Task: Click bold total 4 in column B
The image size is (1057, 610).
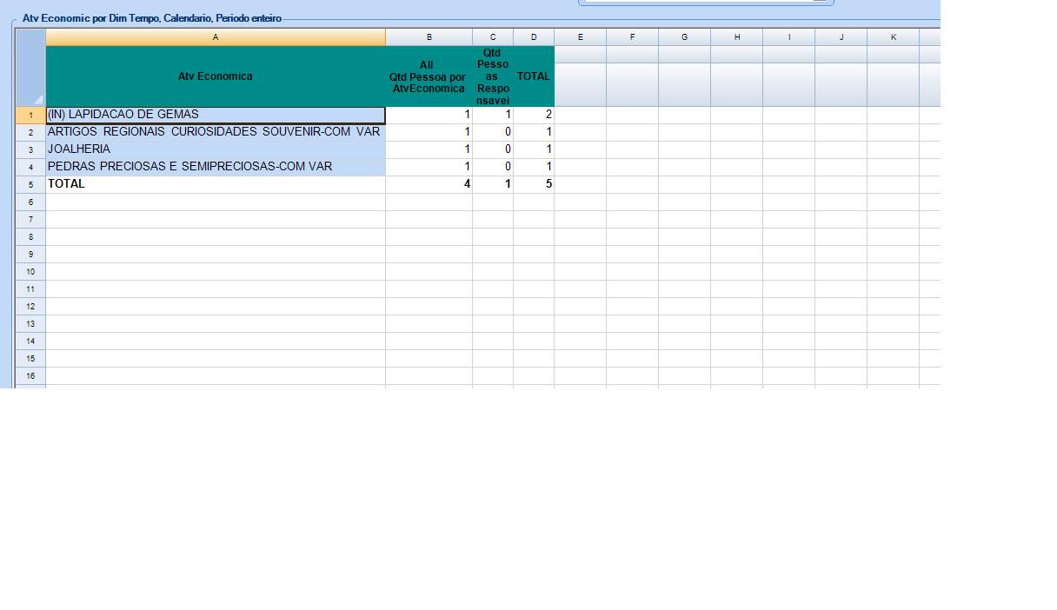Action: pos(429,184)
